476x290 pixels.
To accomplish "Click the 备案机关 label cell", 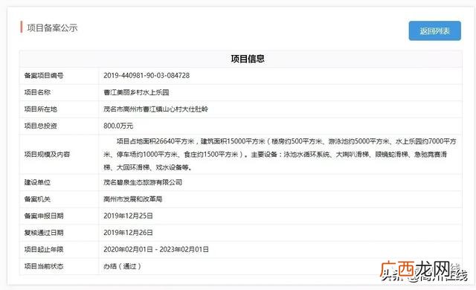I will click(x=59, y=199).
